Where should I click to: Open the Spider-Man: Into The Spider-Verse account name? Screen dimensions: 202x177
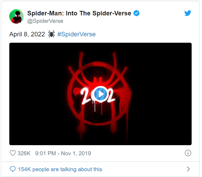79,13
